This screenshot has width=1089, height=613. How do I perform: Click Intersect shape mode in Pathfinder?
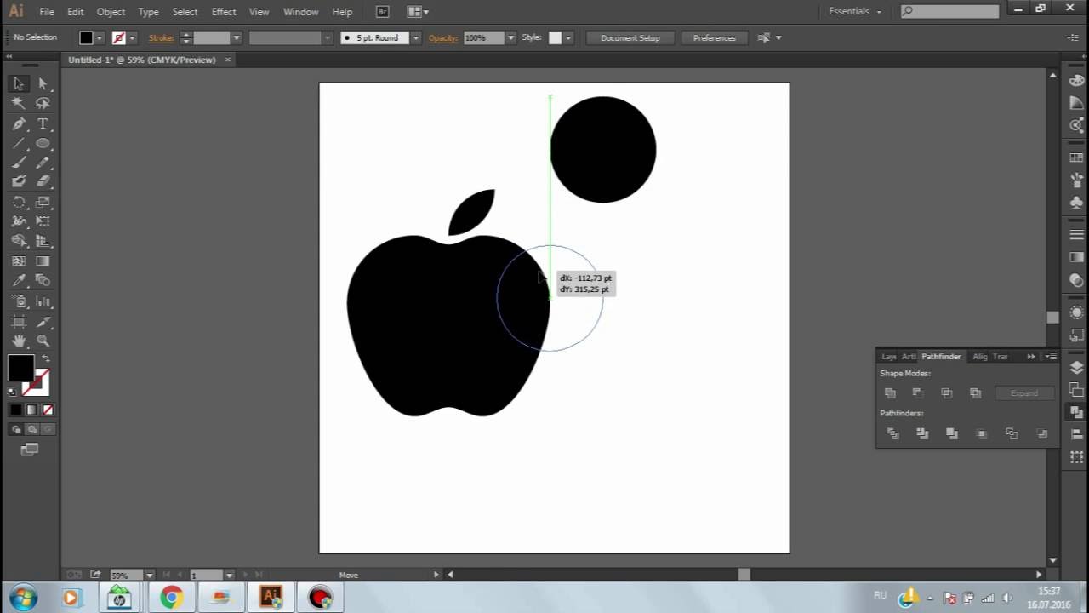coord(947,393)
